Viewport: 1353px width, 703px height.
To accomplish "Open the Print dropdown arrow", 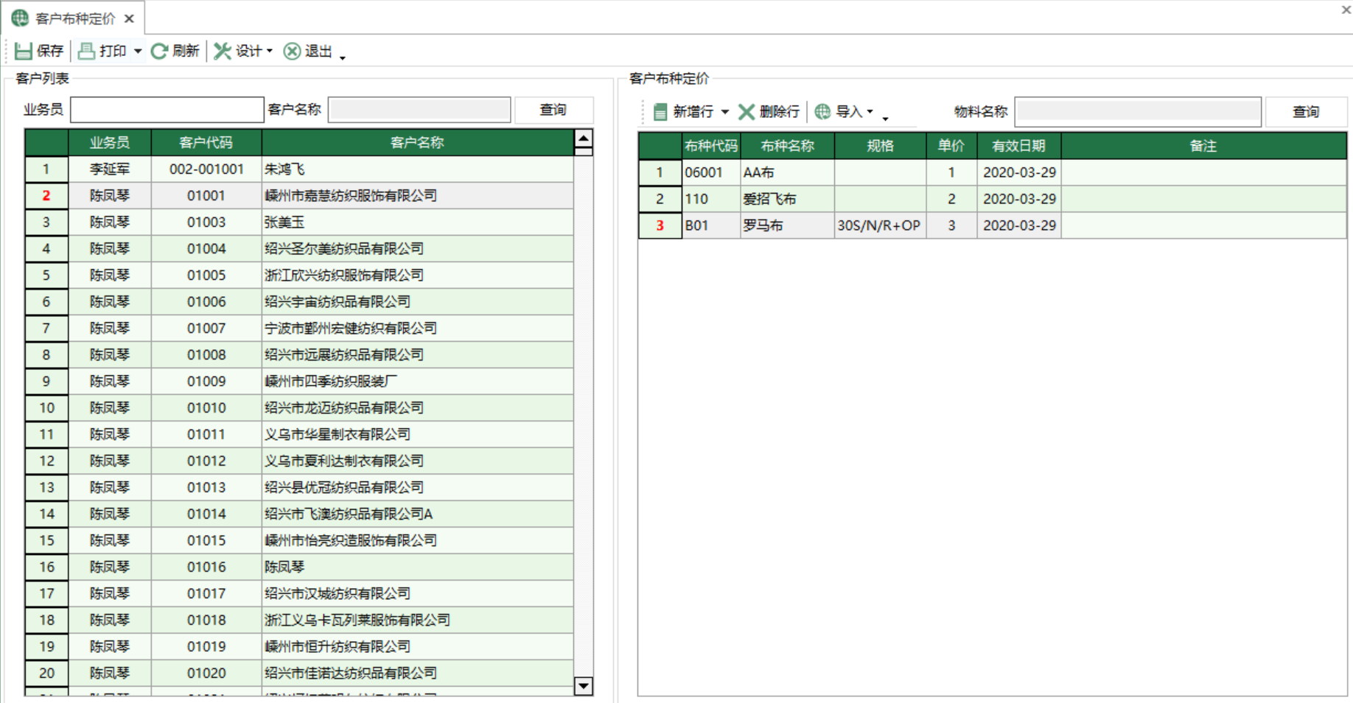I will tap(138, 51).
